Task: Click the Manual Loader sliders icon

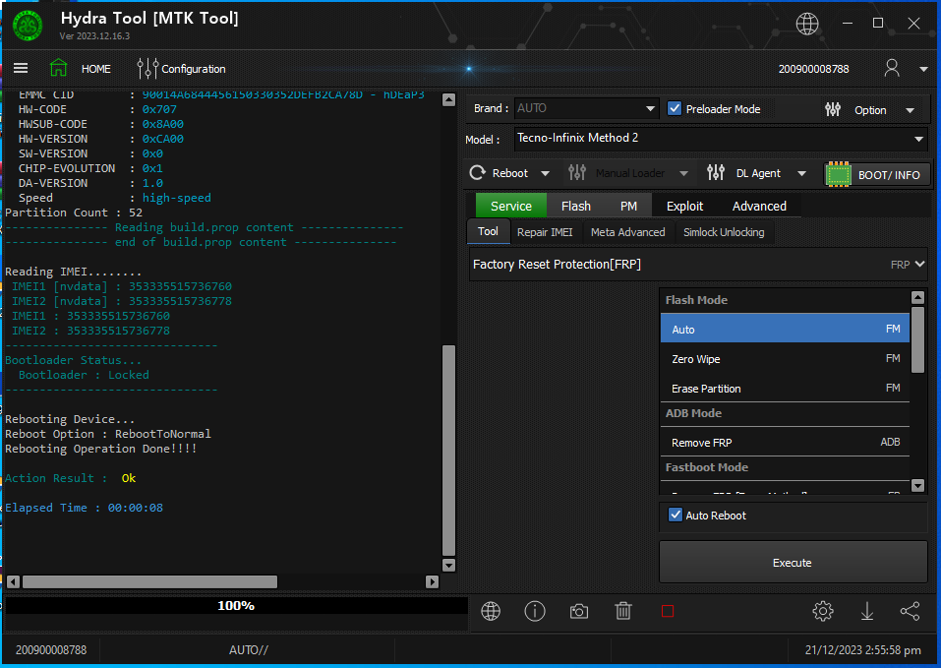Action: tap(577, 173)
